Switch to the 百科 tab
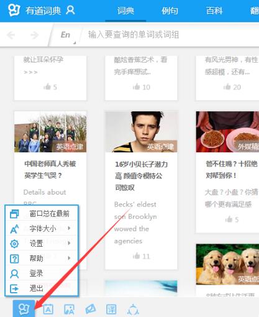This screenshot has height=317, width=259. pos(214,11)
